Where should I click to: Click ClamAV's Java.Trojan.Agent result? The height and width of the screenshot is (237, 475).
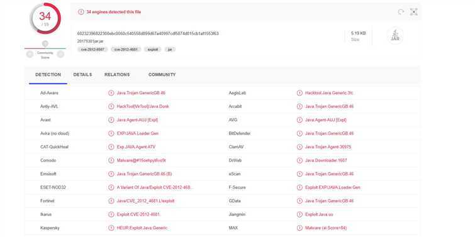[328, 147]
